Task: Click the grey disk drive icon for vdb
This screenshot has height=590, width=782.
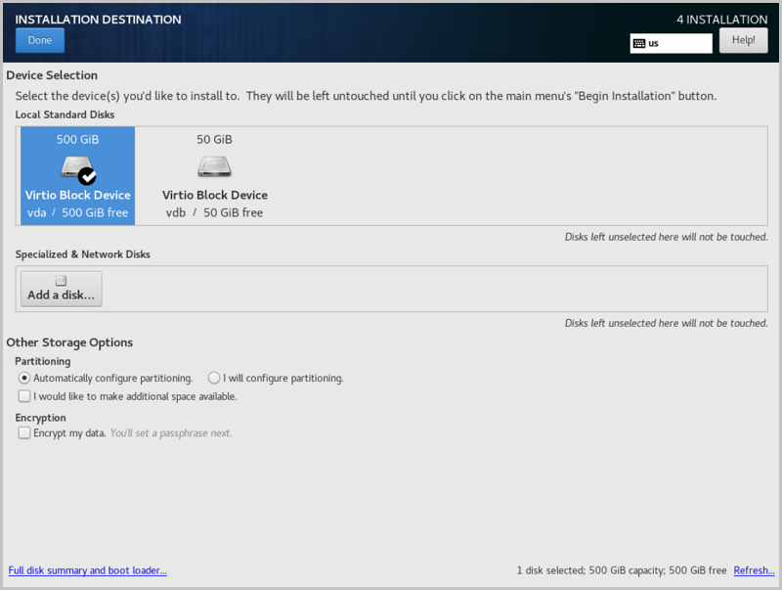Action: 214,164
